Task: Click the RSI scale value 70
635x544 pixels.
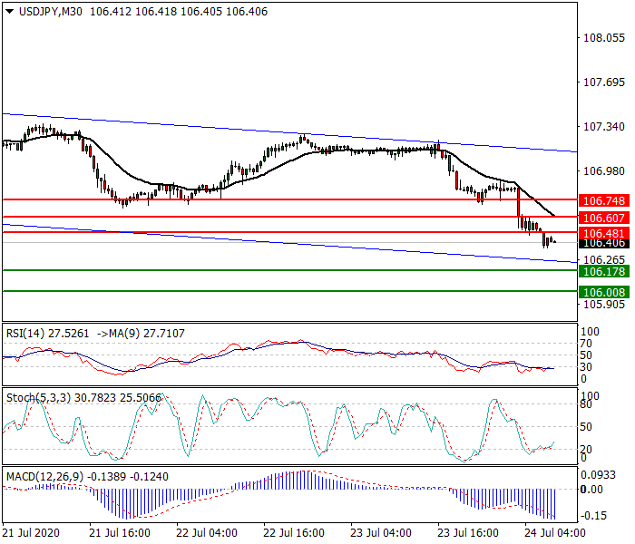Action: [x=586, y=344]
